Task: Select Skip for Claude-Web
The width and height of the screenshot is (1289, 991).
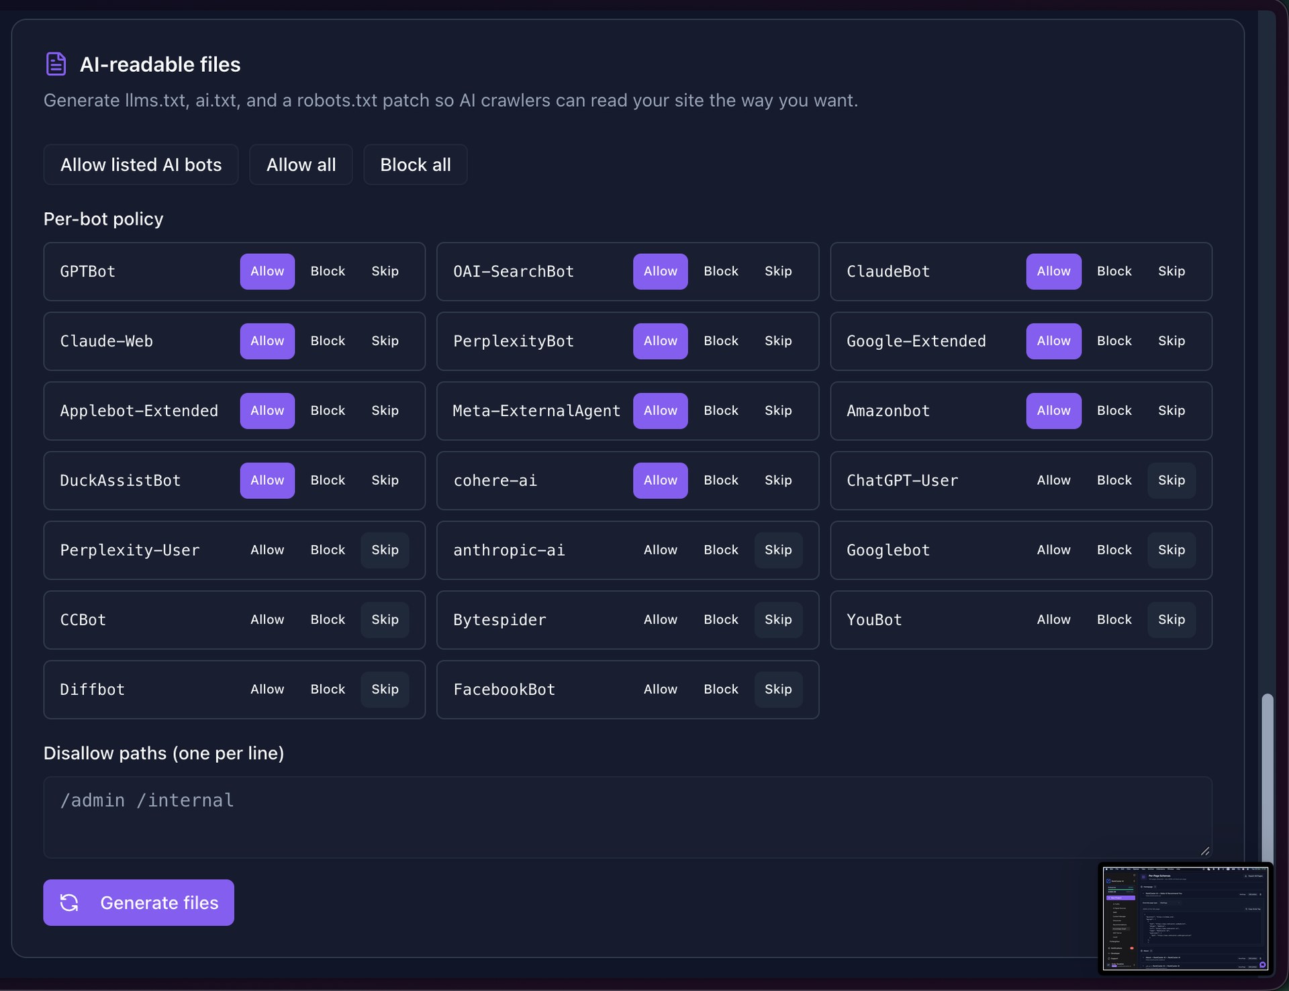Action: coord(385,341)
